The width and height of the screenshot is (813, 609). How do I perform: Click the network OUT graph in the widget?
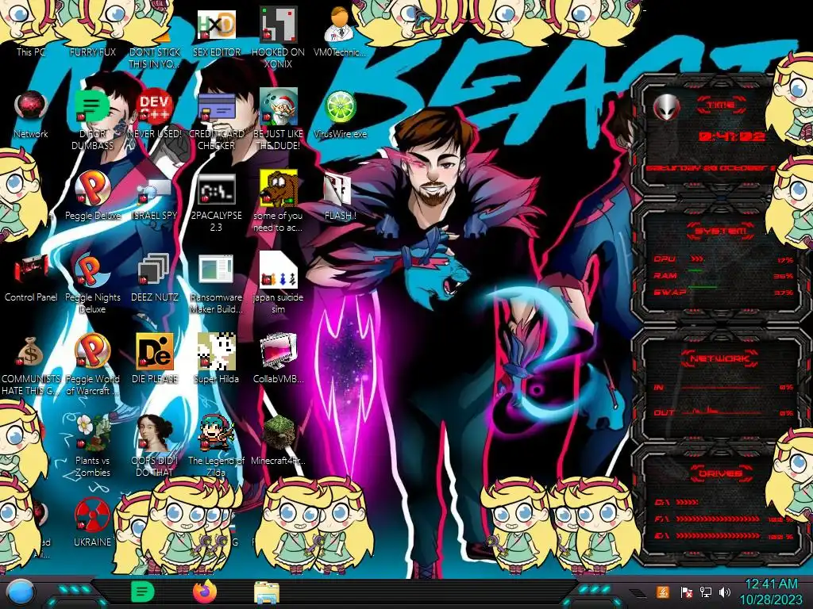pos(722,412)
